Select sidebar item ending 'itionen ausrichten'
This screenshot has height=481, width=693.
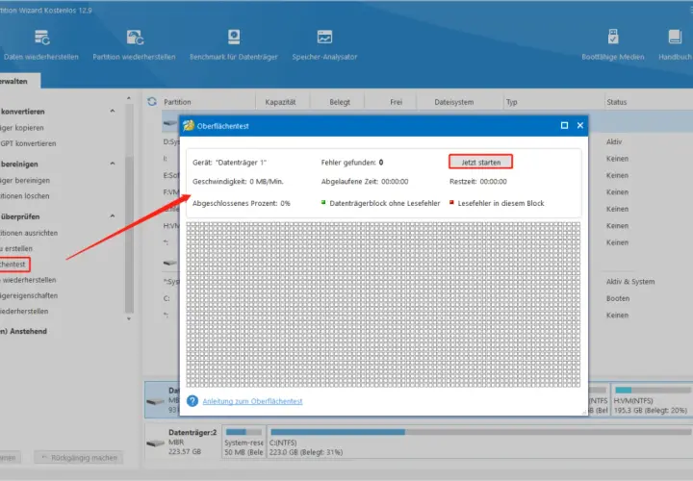click(29, 233)
